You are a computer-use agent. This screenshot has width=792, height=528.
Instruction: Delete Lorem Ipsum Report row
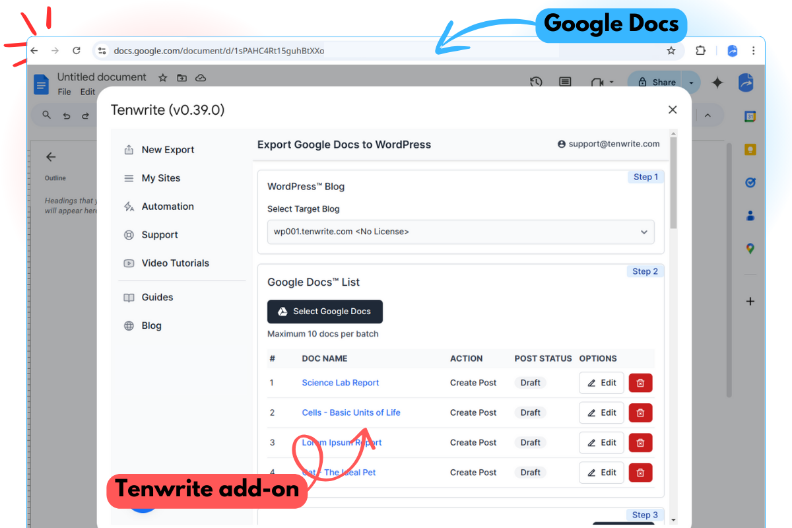click(640, 442)
